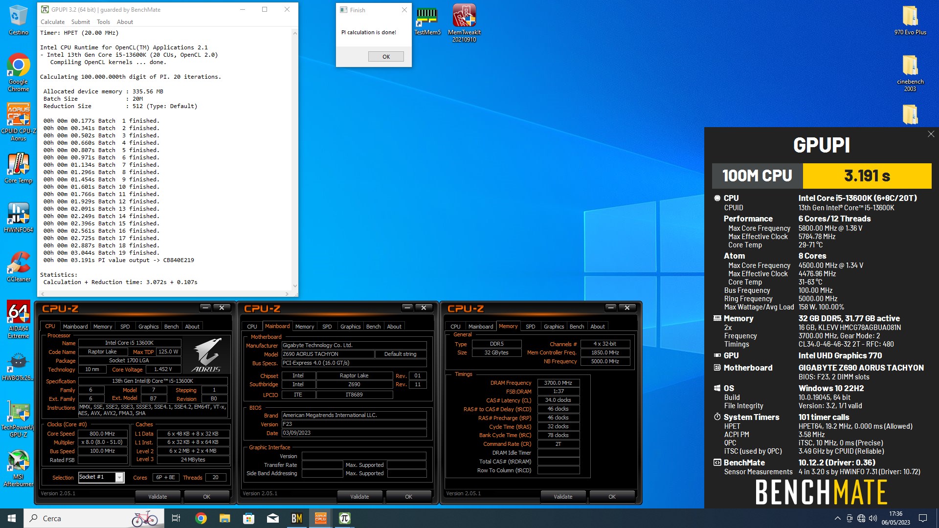Open TestMem5 desktop shortcut

427,21
